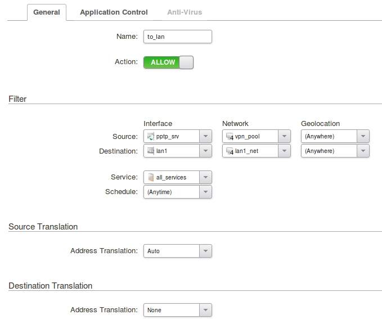Image resolution: width=382 pixels, height=319 pixels.
Task: Expand the Source network vpn_pool dropdown
Action: [x=284, y=136]
